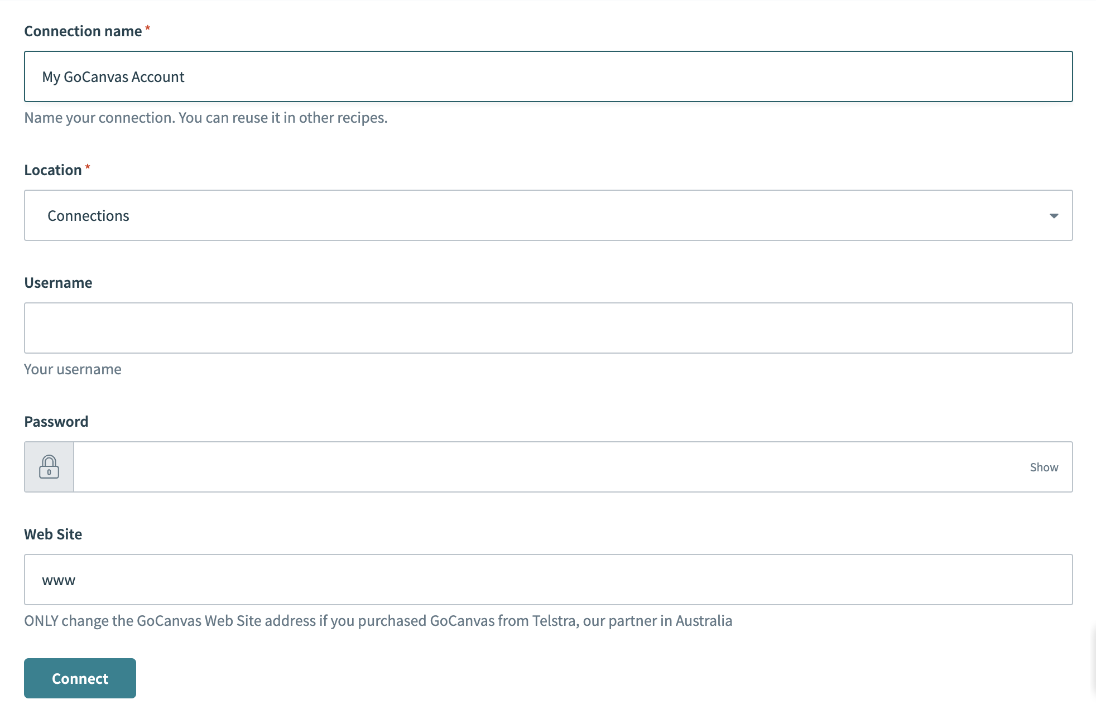Show the hidden password characters
Screen dimensions: 1096x714
1044,467
